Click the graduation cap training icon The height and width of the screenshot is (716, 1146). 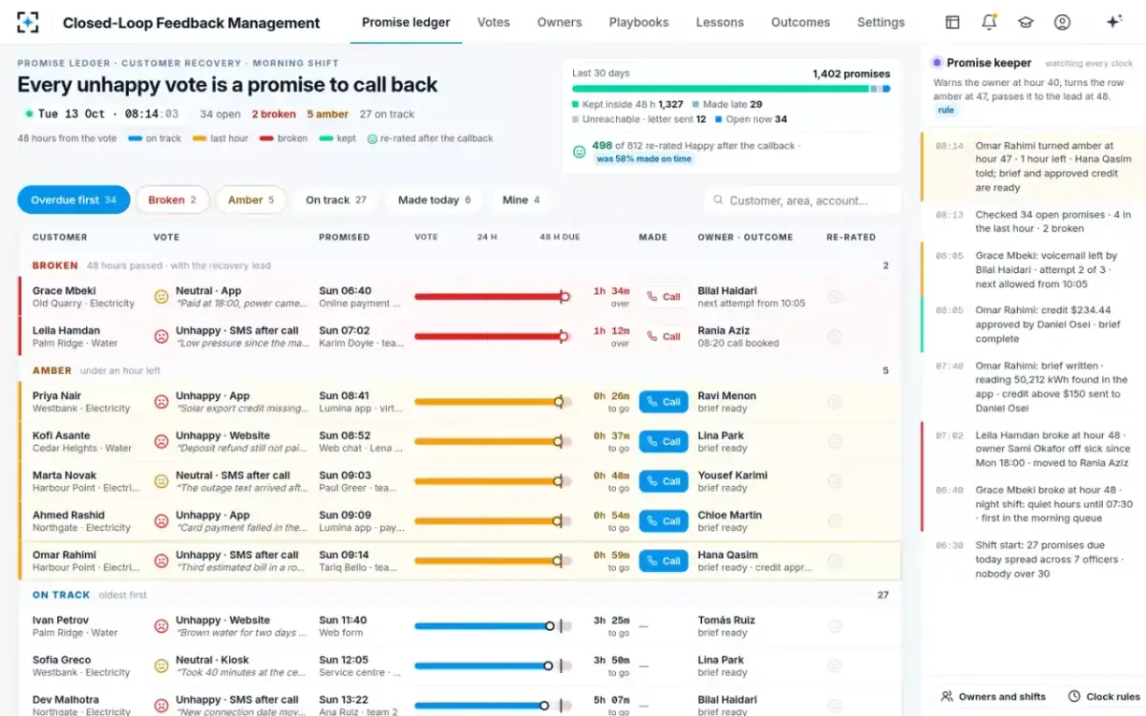(1025, 22)
